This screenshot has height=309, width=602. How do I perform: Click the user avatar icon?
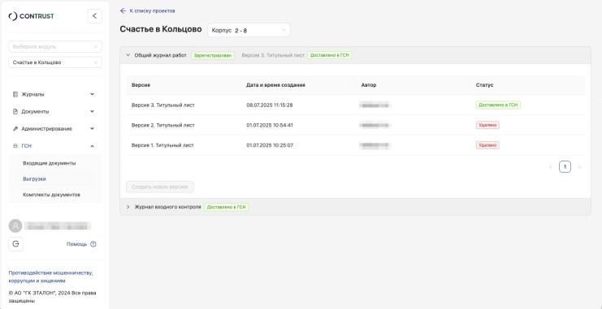tap(15, 225)
